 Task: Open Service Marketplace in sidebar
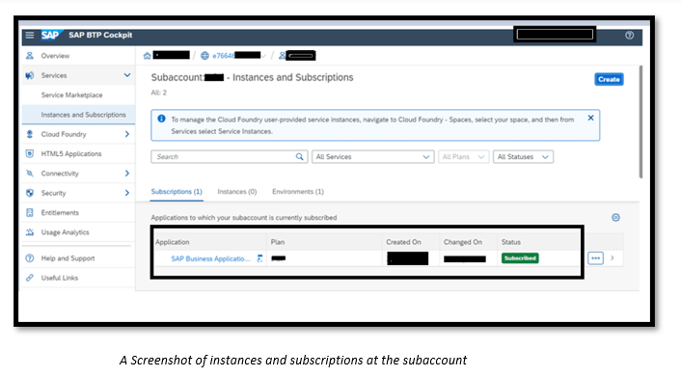tap(71, 95)
